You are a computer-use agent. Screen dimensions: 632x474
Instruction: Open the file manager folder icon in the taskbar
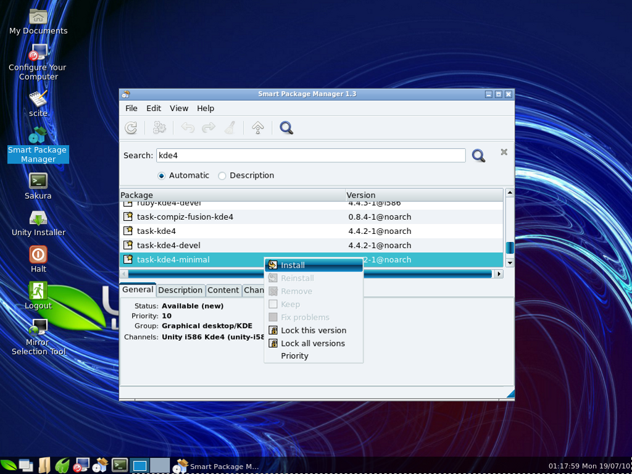44,465
